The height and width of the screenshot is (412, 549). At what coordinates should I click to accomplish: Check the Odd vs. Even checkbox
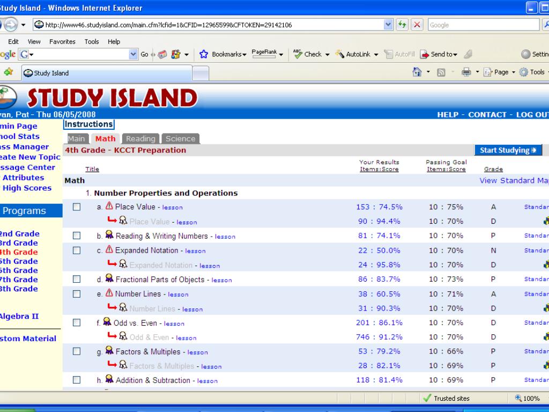(x=76, y=322)
